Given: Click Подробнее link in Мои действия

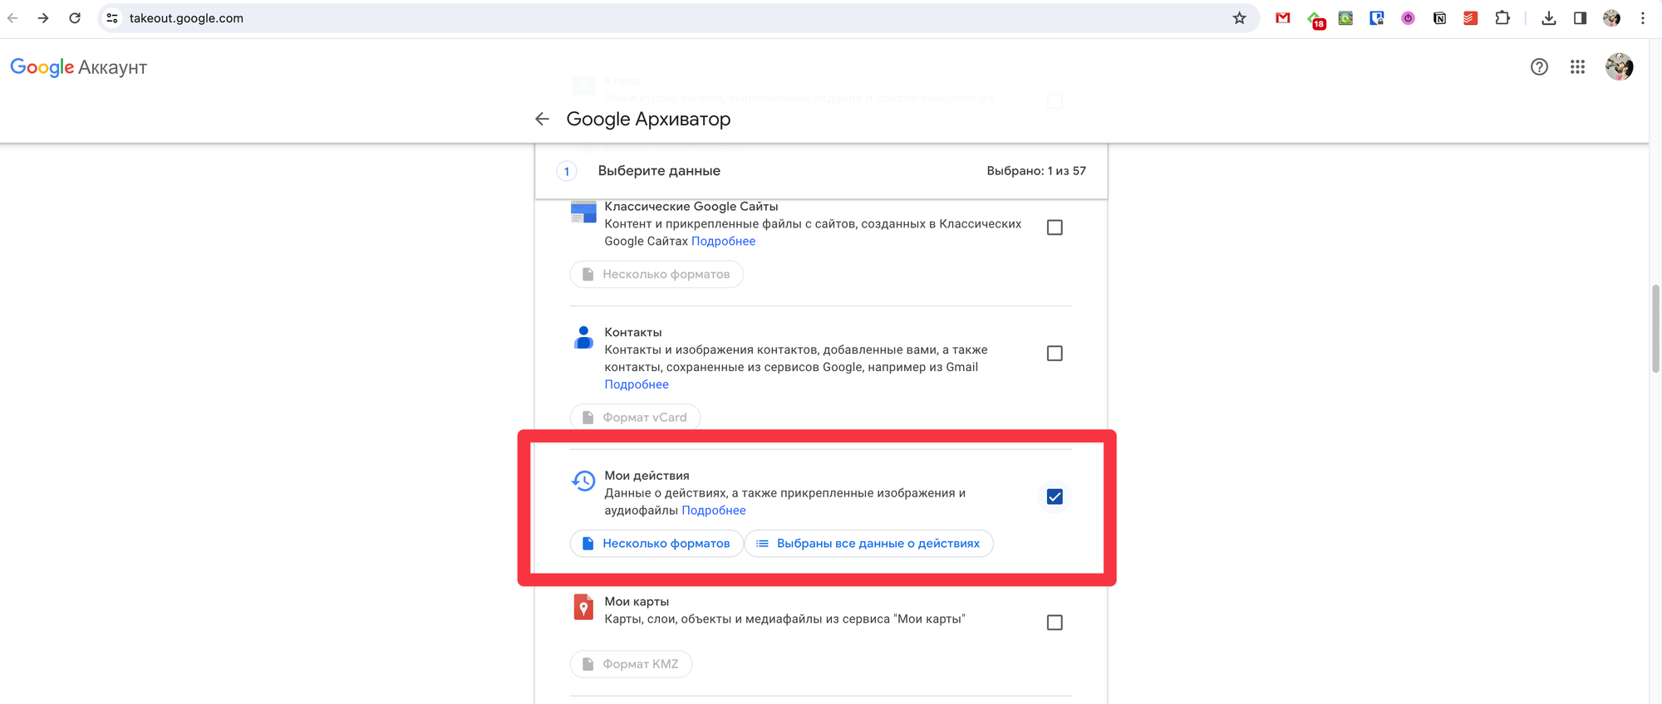Looking at the screenshot, I should (713, 511).
